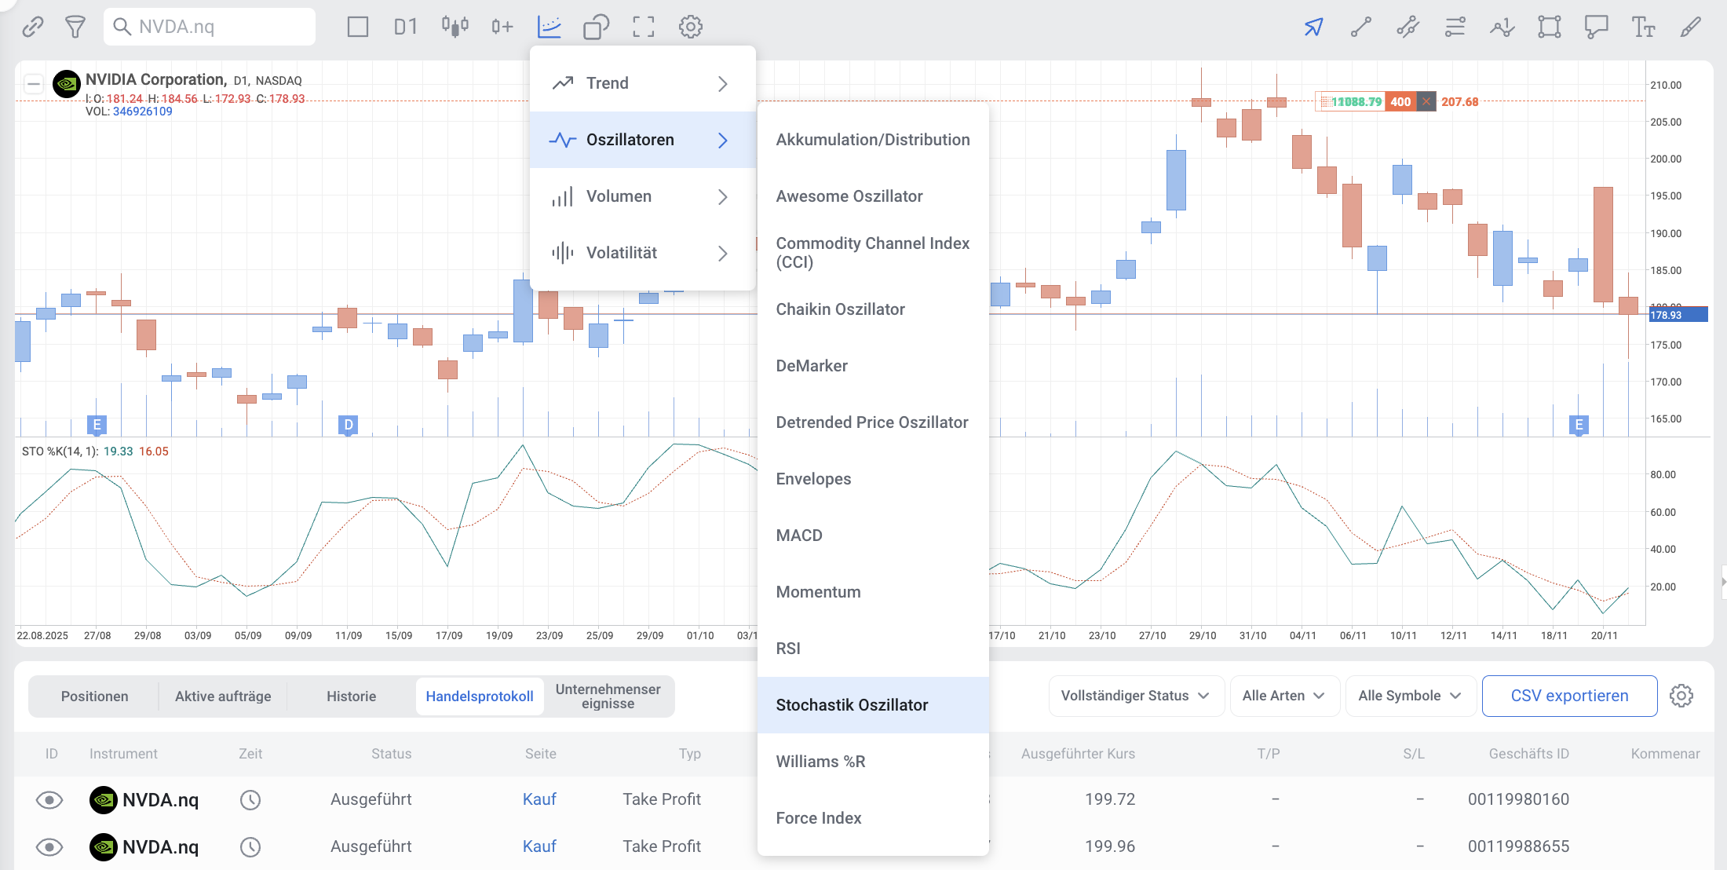The height and width of the screenshot is (870, 1727).
Task: Click the indicators chart icon
Action: pyautogui.click(x=549, y=27)
